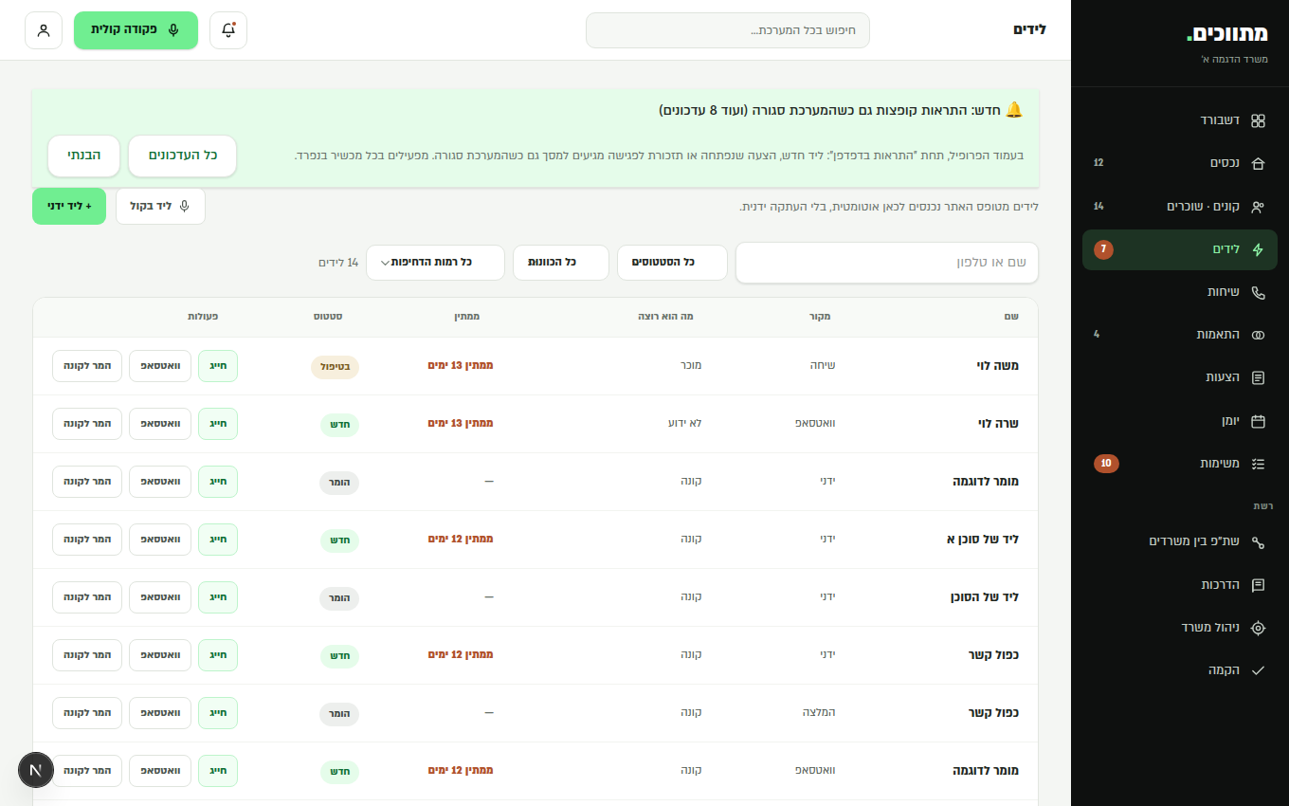Click the target icon beside ניהול משרד
Screen dimensions: 1289x806
tap(1258, 628)
